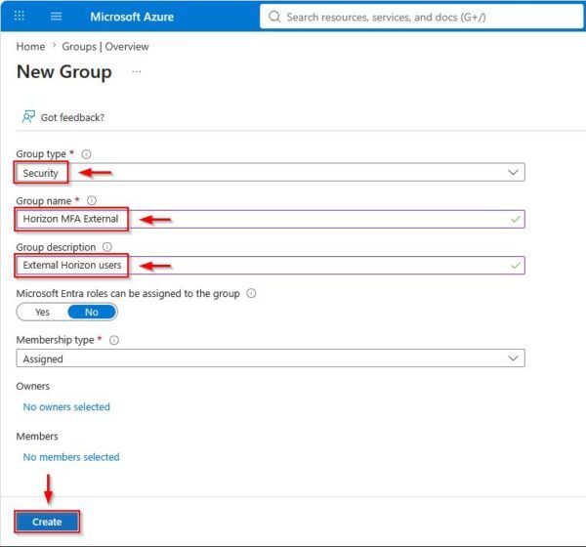Viewport: 586px width, 547px height.
Task: Open the Group type dropdown
Action: click(271, 172)
